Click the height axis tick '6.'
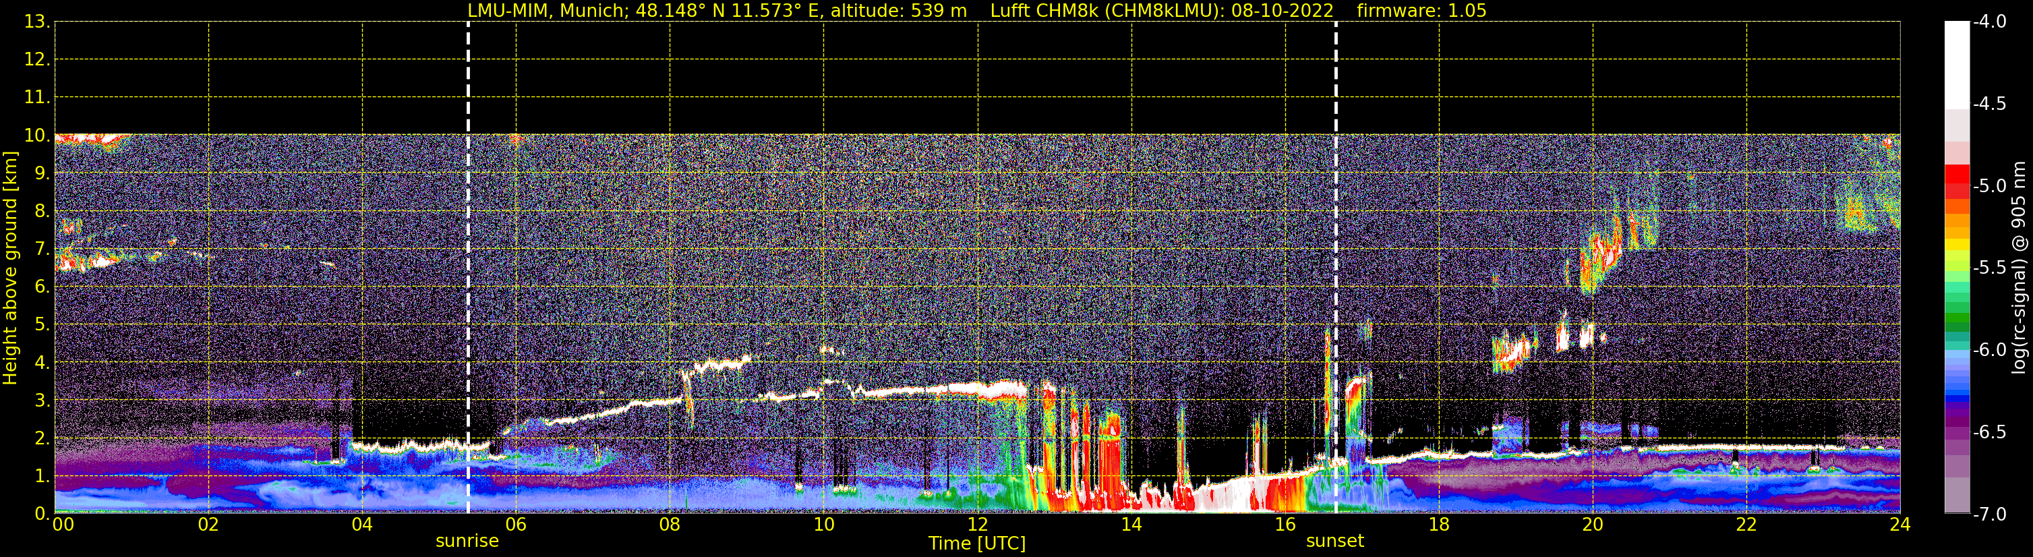The height and width of the screenshot is (557, 2033). (x=42, y=287)
